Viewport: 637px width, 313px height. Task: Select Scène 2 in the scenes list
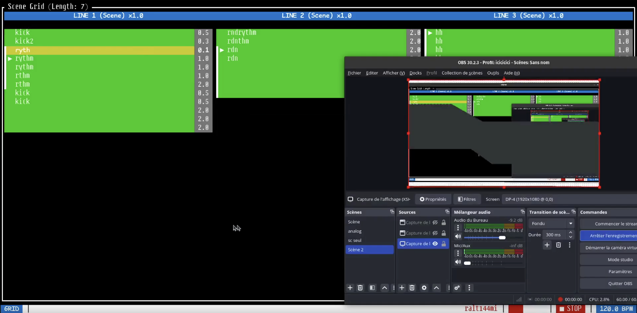pyautogui.click(x=370, y=250)
